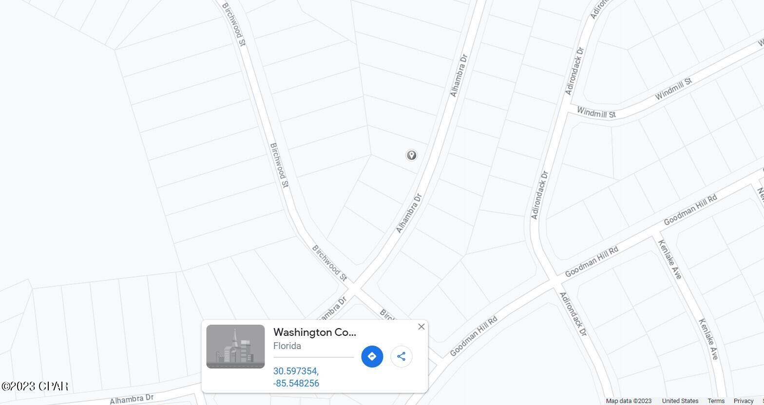Image resolution: width=764 pixels, height=405 pixels.
Task: Click the Alhambra Dr label at the bottom left
Action: click(132, 399)
